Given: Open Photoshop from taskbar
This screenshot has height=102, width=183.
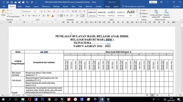Looking at the screenshot, I should click(x=43, y=99).
